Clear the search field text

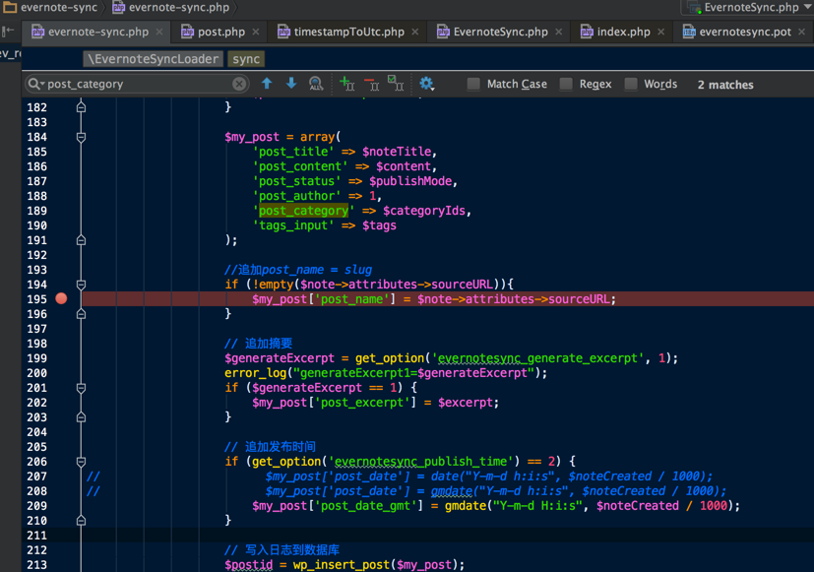tap(239, 84)
